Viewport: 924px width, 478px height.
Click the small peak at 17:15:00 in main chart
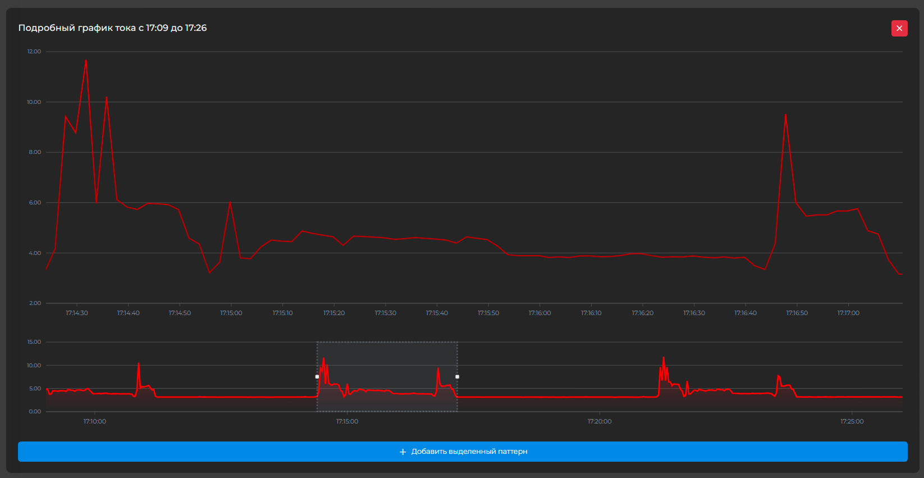[230, 202]
